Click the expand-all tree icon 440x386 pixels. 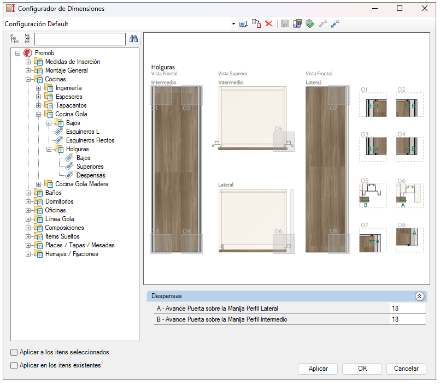pos(14,39)
